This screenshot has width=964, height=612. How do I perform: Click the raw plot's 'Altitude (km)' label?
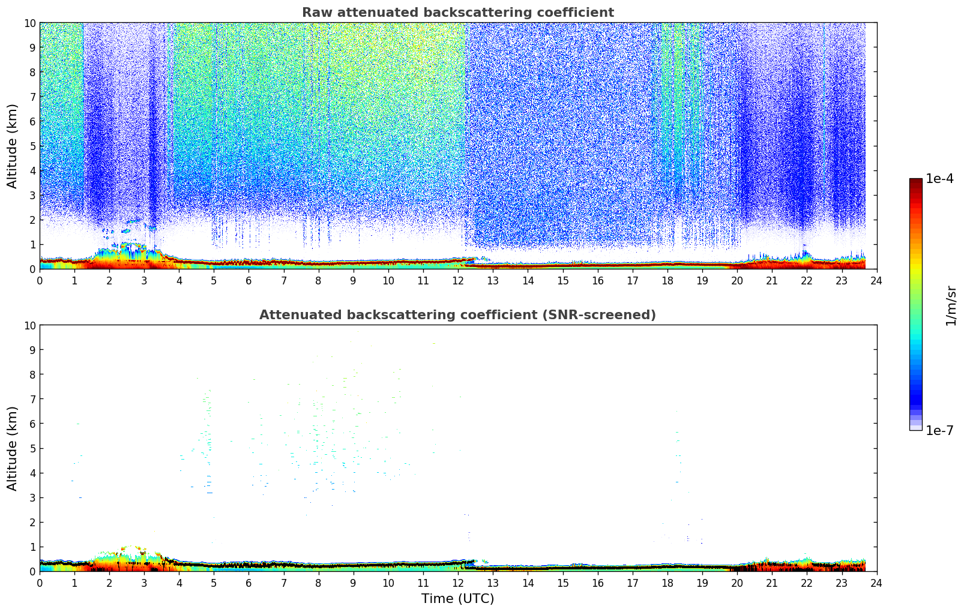13,146
